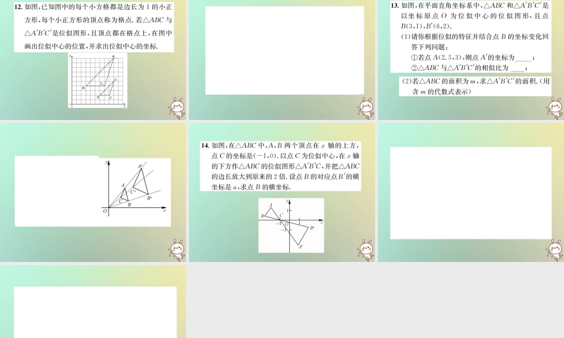Select the slide showing dashed similarity lines from O

click(x=93, y=193)
